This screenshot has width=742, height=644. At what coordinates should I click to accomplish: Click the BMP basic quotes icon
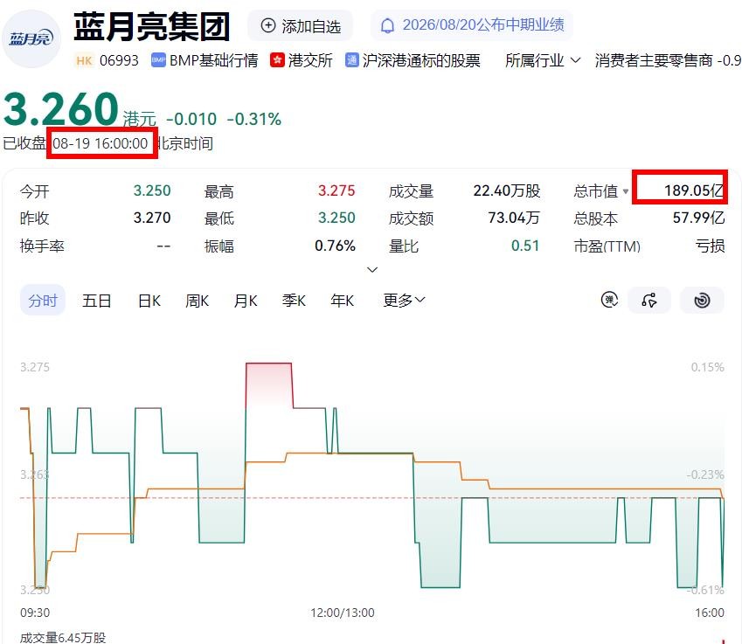(158, 60)
